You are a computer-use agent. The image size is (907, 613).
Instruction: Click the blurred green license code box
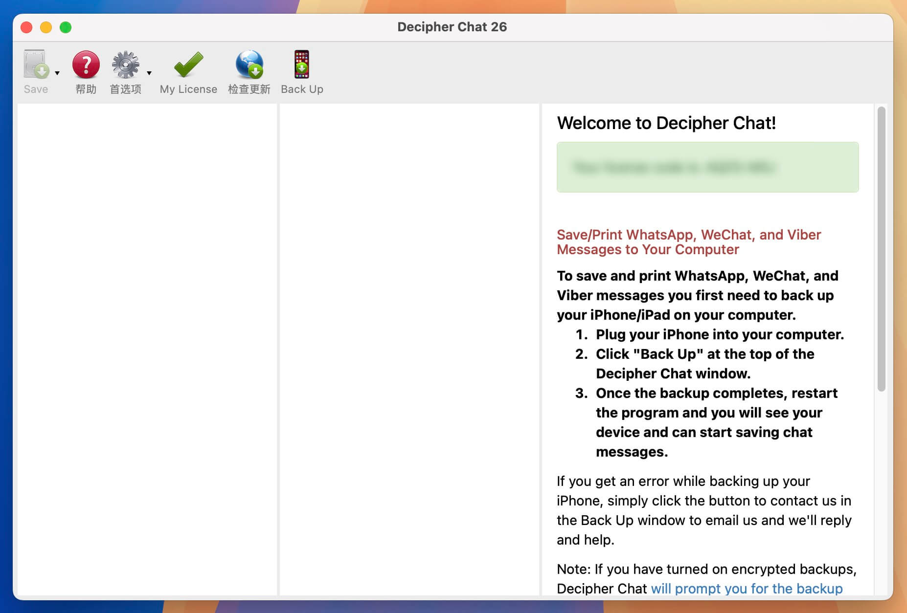pos(707,167)
